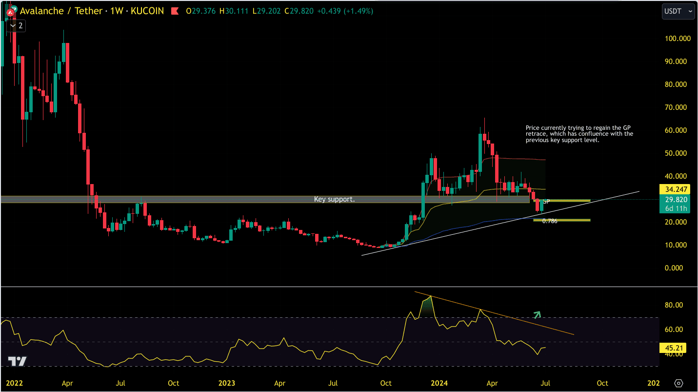The width and height of the screenshot is (698, 392).
Task: Click the 2023 time axis label
Action: coord(227,383)
